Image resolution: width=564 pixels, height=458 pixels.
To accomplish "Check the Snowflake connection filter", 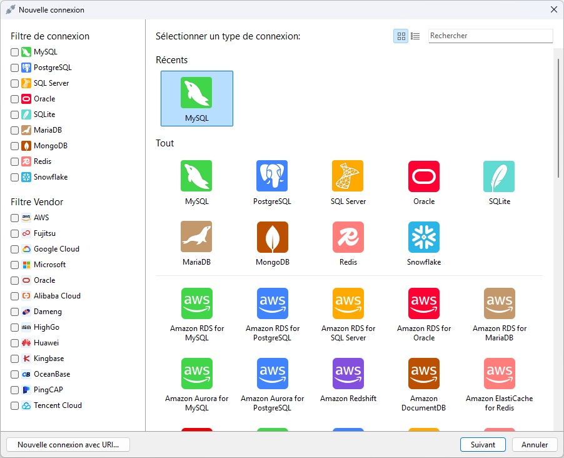I will pyautogui.click(x=15, y=178).
